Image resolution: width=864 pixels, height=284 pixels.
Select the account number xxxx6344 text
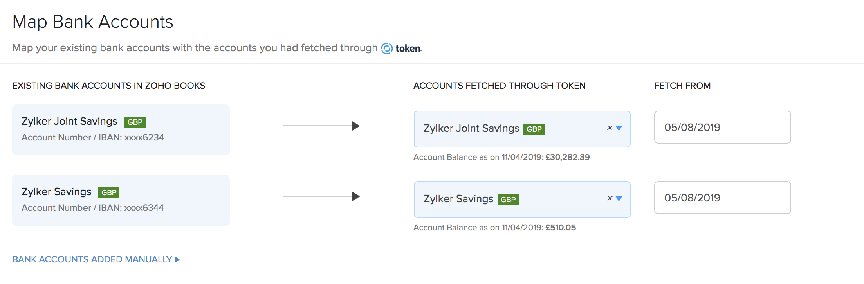(x=144, y=208)
